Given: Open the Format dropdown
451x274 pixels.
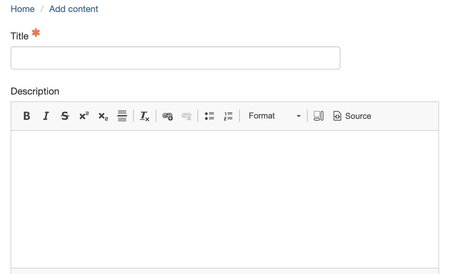Looking at the screenshot, I should 262,116.
